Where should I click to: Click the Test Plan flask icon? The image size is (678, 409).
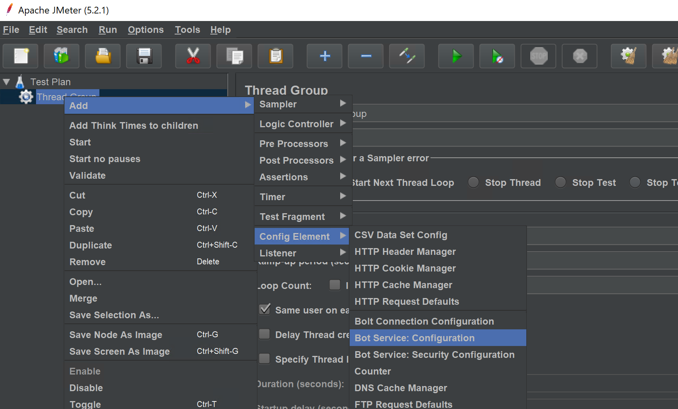20,82
